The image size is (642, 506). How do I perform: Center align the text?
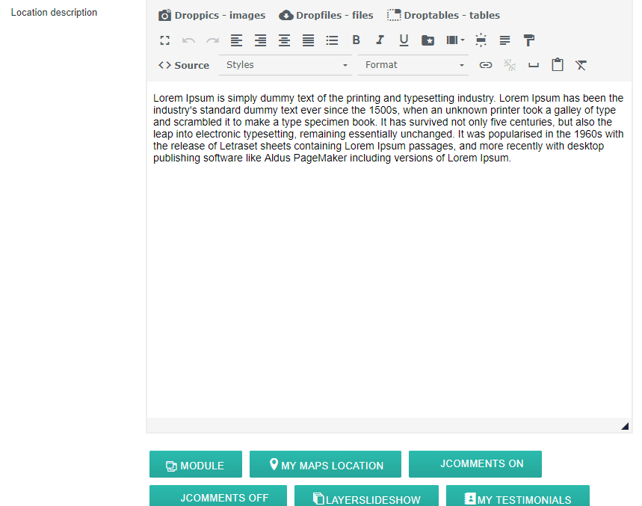point(284,40)
